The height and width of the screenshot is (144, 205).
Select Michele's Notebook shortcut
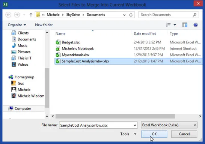[x=78, y=49]
